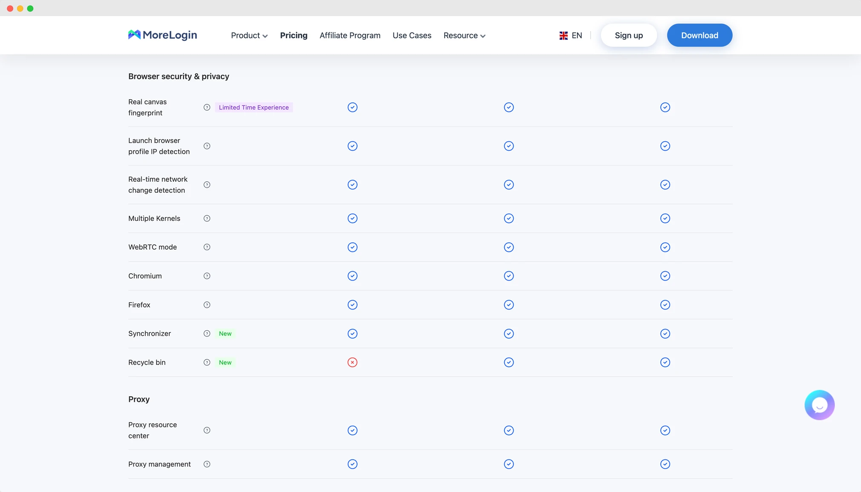This screenshot has width=861, height=492.
Task: Show help for Launch browser profile IP detection
Action: point(207,146)
